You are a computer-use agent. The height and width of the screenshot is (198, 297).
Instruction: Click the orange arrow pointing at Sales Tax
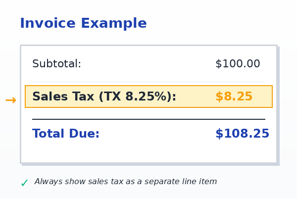click(x=10, y=100)
